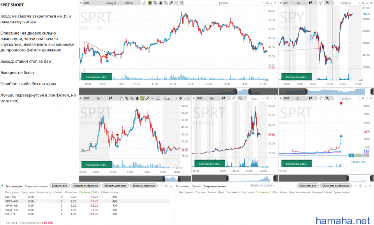Image resolution: width=374 pixels, height=225 pixels.
Task: Open 15м timeframe dropdown in SPRT chart
Action: coord(214,98)
